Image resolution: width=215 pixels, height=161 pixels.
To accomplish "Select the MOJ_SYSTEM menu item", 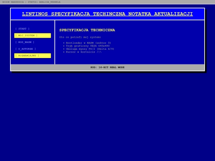I will point(33,35).
